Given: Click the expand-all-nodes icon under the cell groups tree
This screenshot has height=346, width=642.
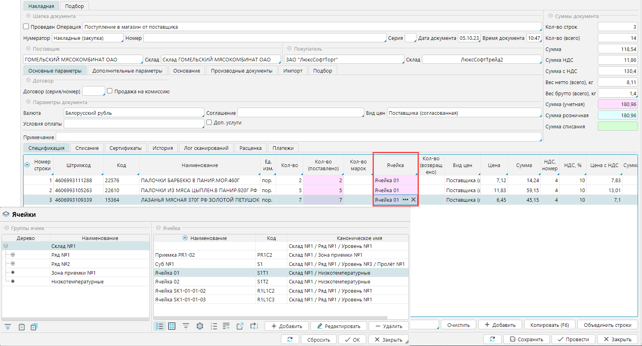Looking at the screenshot, I should [34, 327].
